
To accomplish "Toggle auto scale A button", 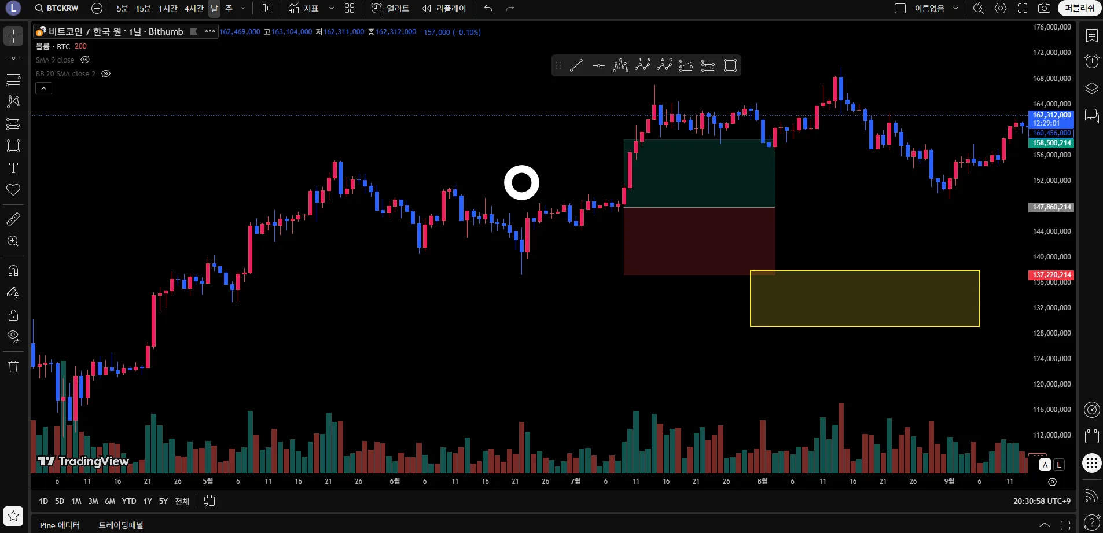I will [x=1045, y=465].
